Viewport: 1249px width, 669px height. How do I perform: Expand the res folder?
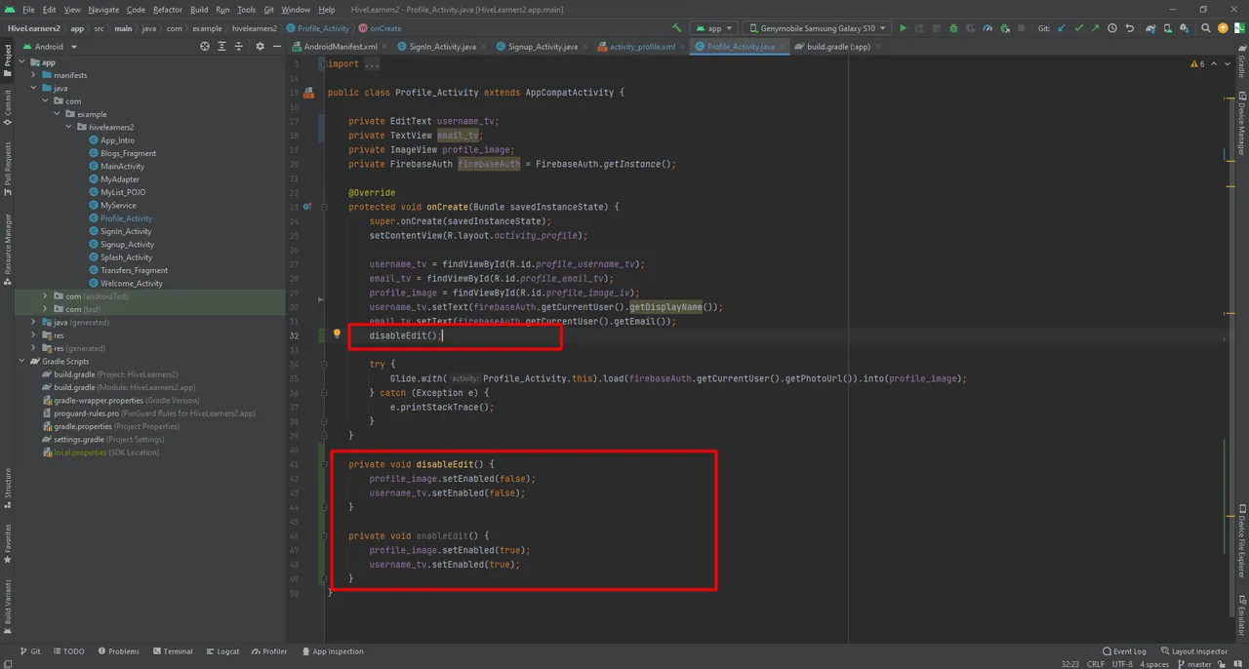tap(34, 334)
